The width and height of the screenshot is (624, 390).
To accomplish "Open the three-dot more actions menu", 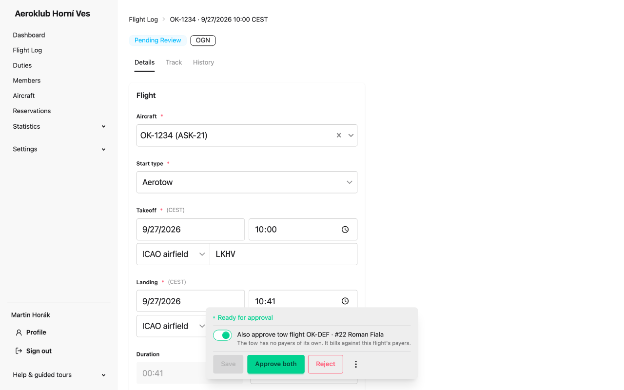I will point(356,364).
